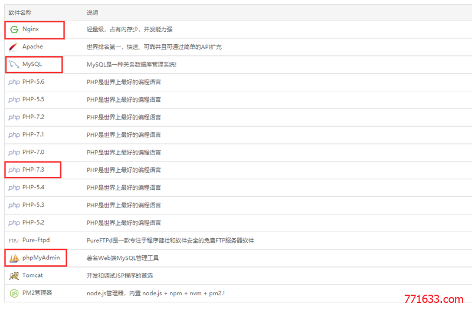472x310 pixels.
Task: Click the 软件名称 column header
Action: point(20,12)
